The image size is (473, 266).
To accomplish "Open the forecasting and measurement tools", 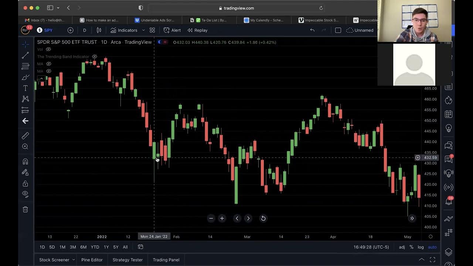I will click(25, 110).
